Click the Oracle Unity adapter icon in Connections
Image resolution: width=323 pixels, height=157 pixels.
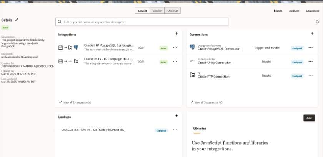tap(192, 61)
